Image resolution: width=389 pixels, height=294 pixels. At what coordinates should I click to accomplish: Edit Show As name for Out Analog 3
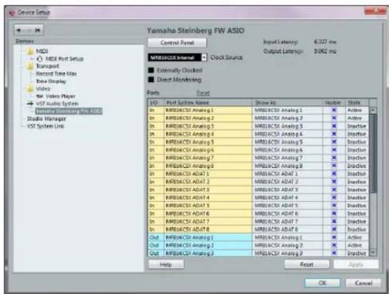coord(287,253)
